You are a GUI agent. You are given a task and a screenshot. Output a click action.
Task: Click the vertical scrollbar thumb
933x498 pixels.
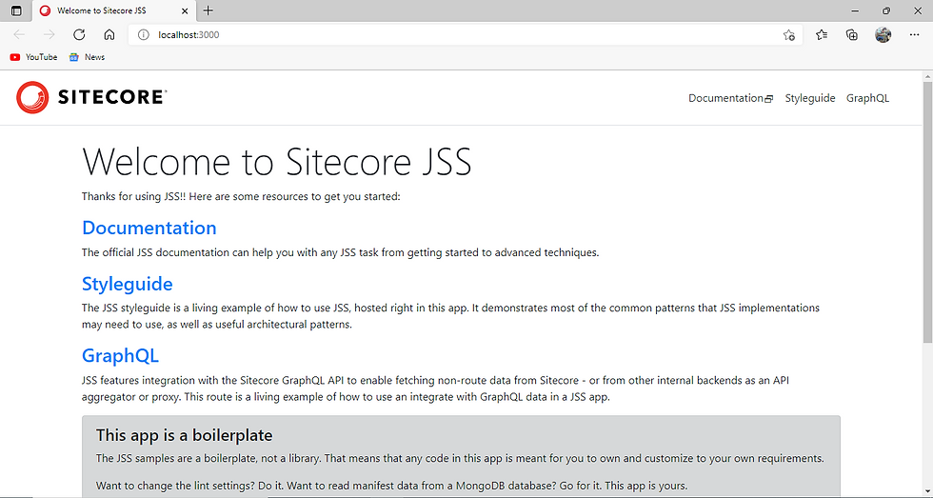pyautogui.click(x=927, y=211)
